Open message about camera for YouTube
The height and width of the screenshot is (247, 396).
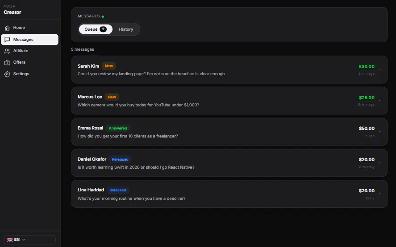[138, 105]
